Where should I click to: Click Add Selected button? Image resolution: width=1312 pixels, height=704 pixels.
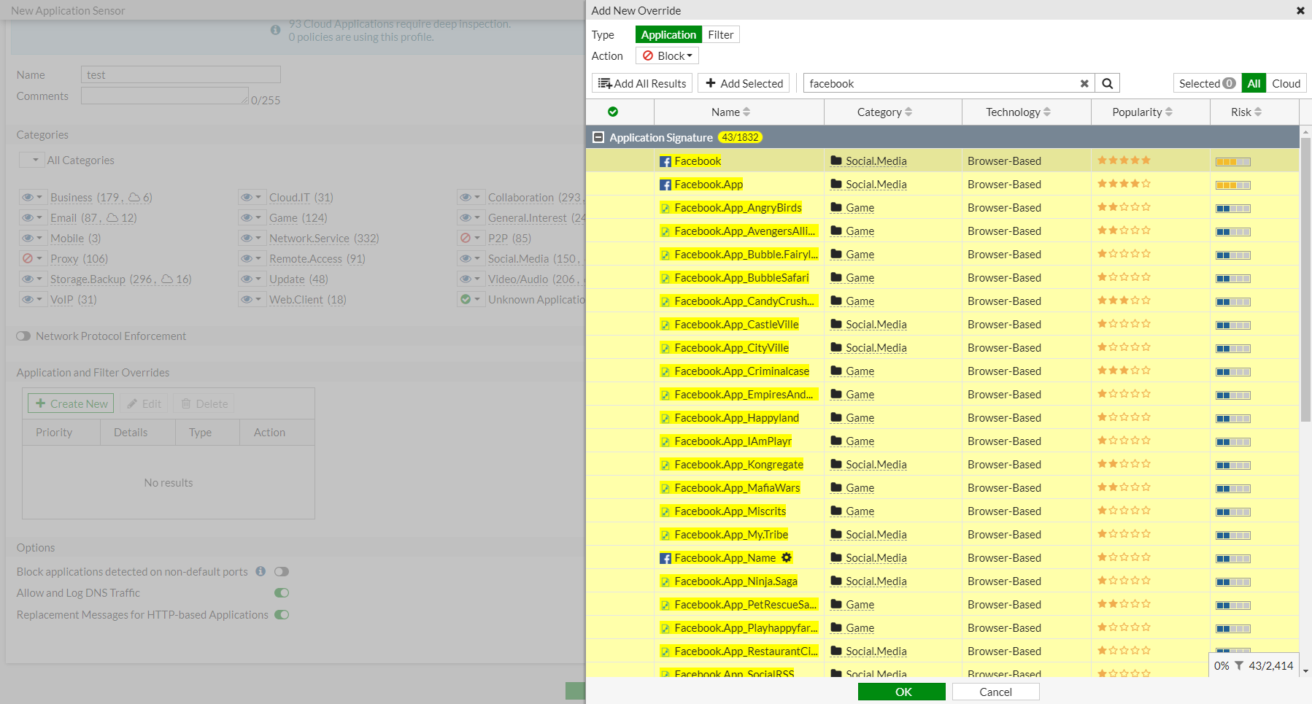(744, 83)
